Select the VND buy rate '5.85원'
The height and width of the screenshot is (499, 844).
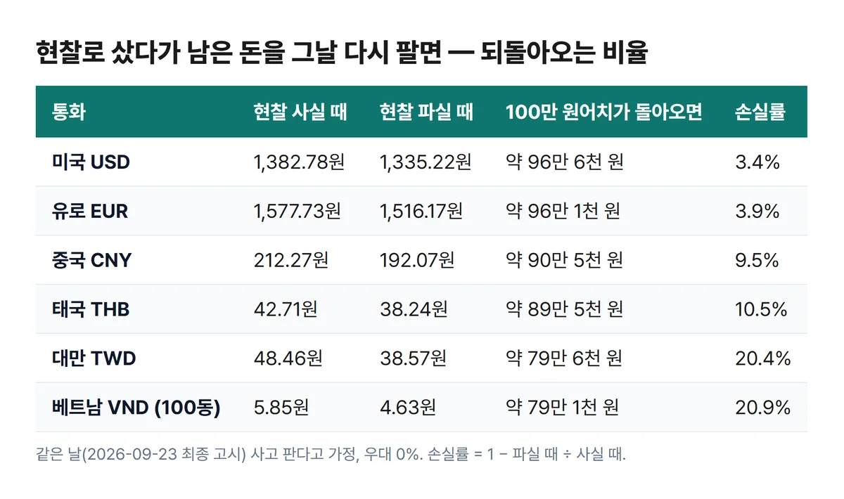pos(281,408)
